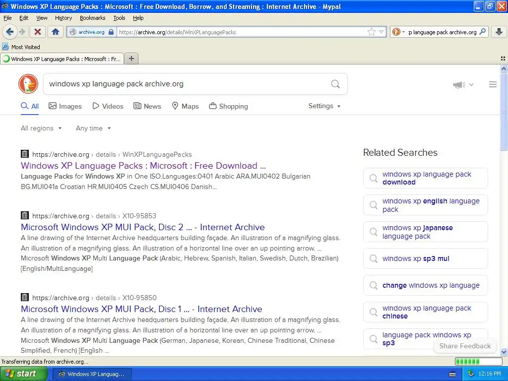Expand the Any time filter
508x381 pixels.
pos(93,128)
